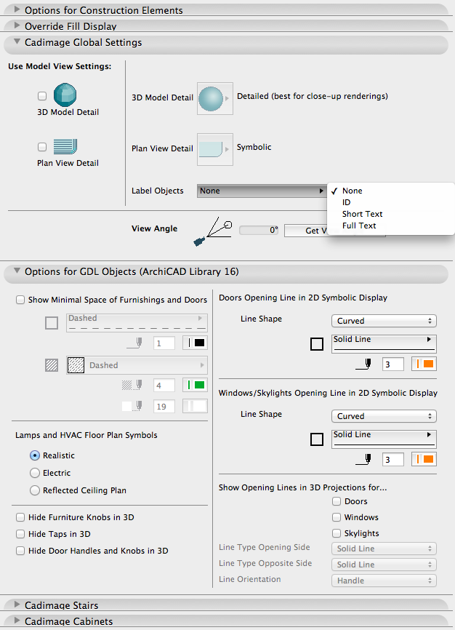Image resolution: width=455 pixels, height=630 pixels.
Task: Click Doors pen number field
Action: click(x=393, y=364)
